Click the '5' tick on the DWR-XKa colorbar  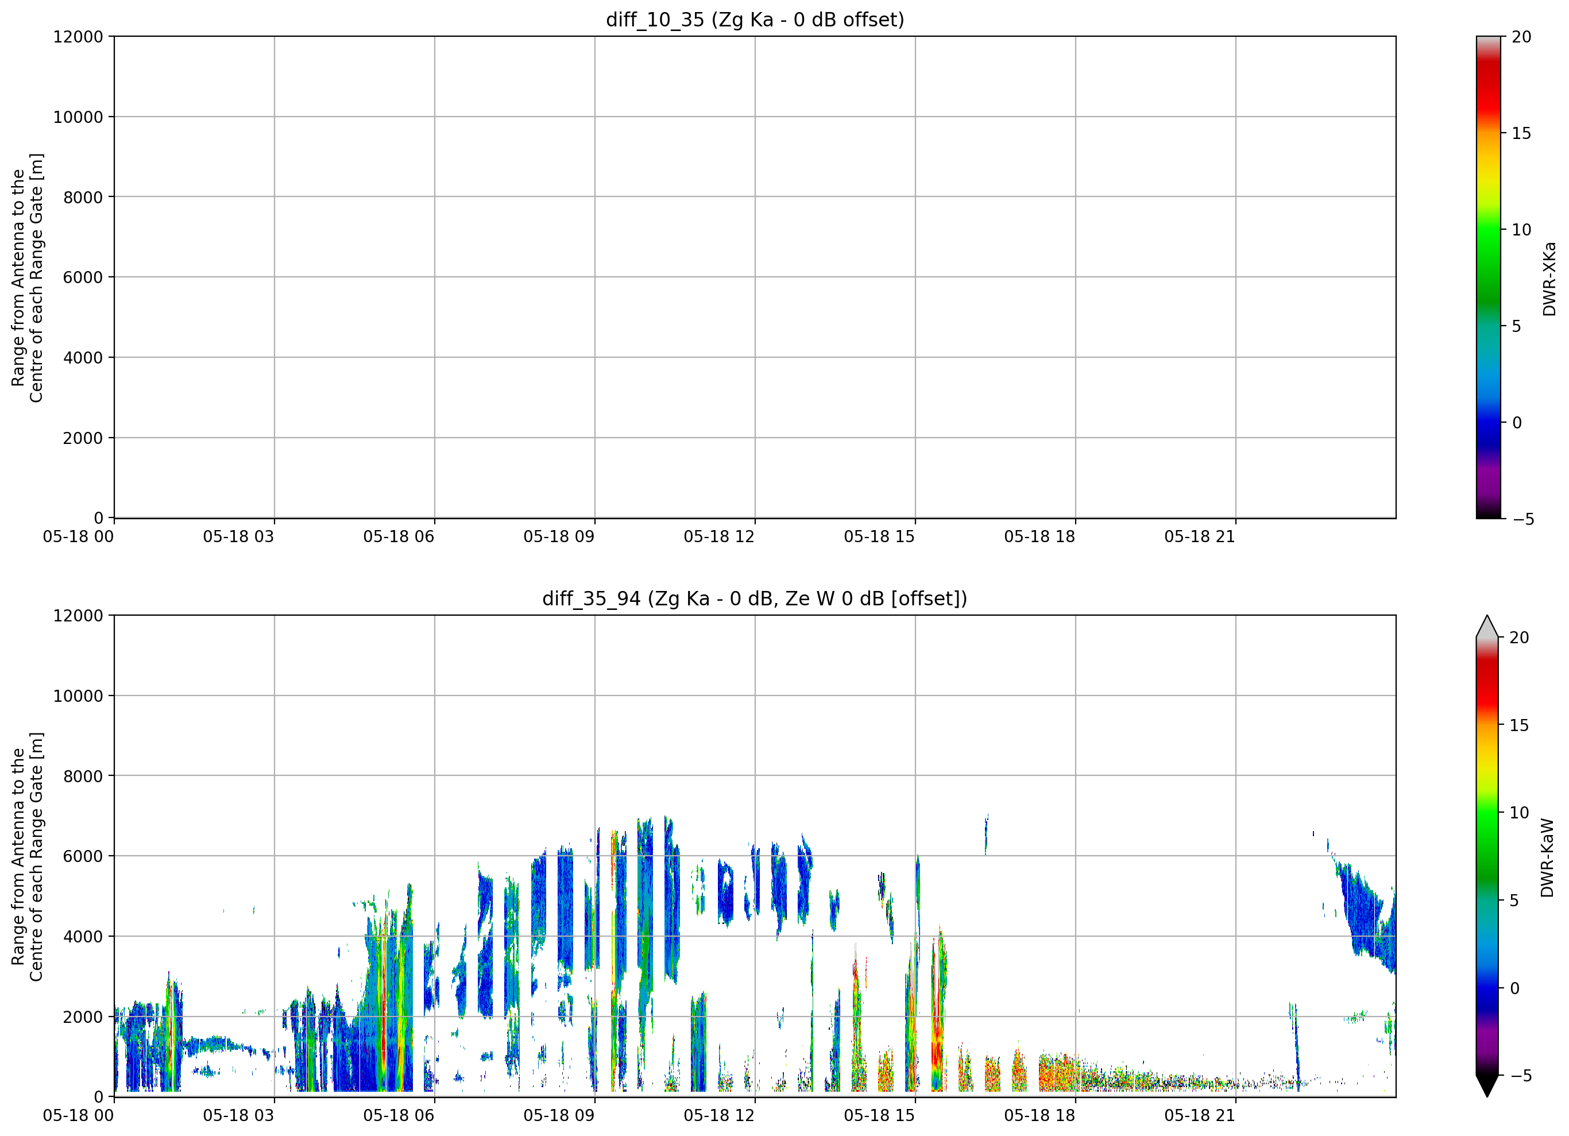pyautogui.click(x=1516, y=326)
